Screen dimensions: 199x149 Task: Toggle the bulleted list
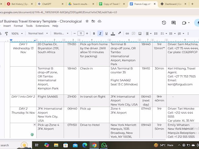click(171, 33)
